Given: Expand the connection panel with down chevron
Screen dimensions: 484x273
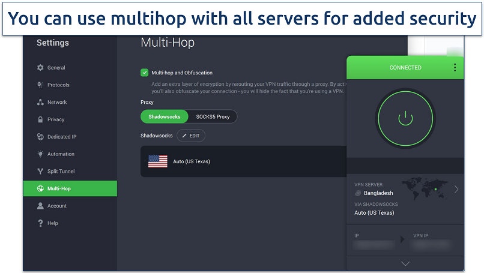Looking at the screenshot, I should (x=405, y=263).
